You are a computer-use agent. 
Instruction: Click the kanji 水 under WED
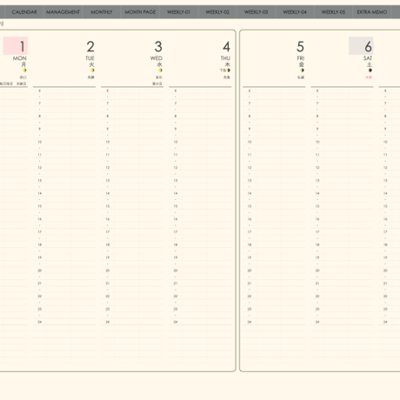(x=160, y=64)
